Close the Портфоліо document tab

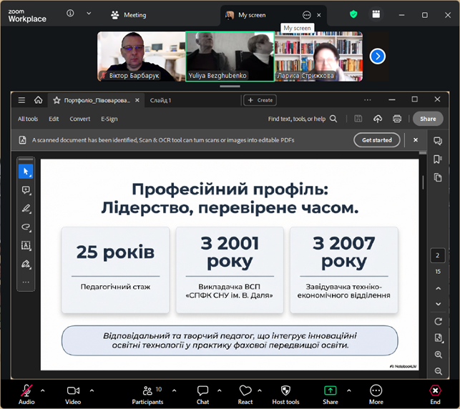[137, 100]
